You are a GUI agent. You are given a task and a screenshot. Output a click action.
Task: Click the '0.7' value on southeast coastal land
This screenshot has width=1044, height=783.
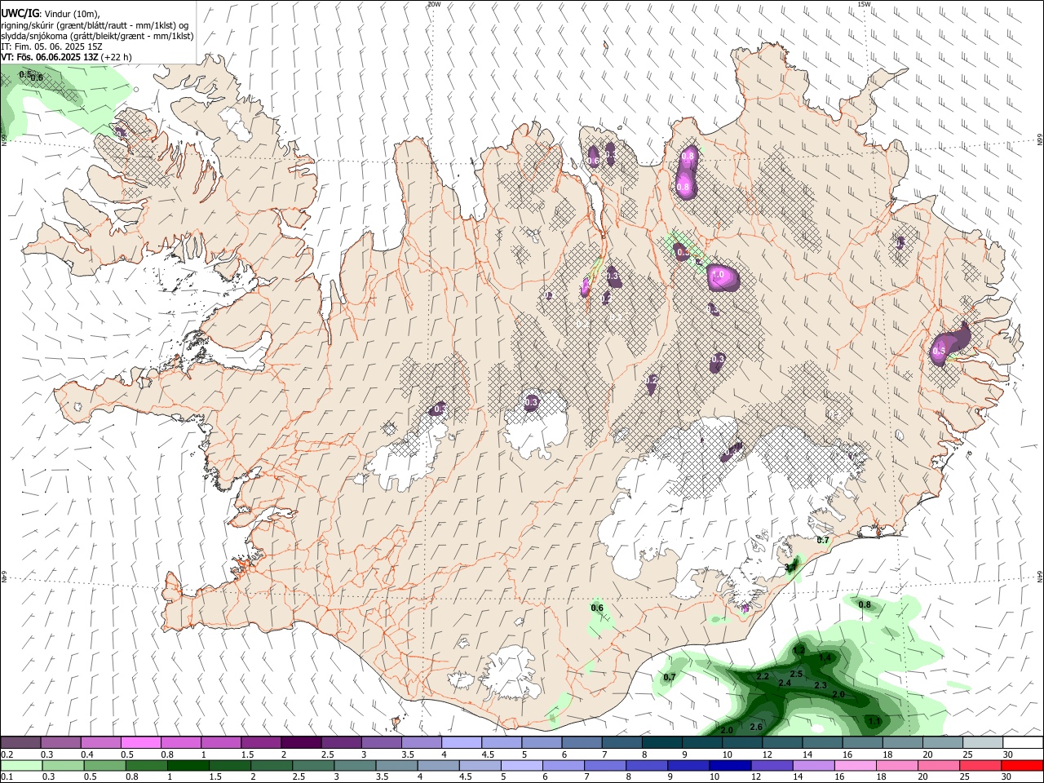click(x=823, y=541)
